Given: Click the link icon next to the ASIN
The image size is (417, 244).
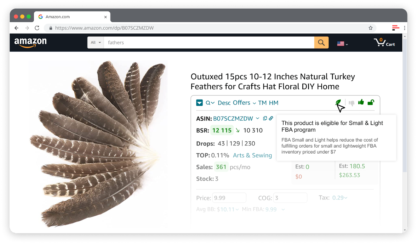Looking at the screenshot, I should (x=271, y=118).
